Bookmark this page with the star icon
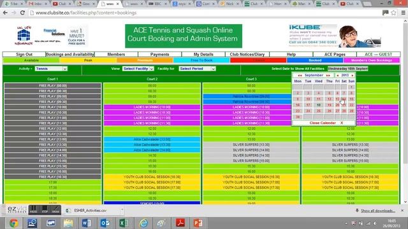408x229 pixels. (x=393, y=13)
